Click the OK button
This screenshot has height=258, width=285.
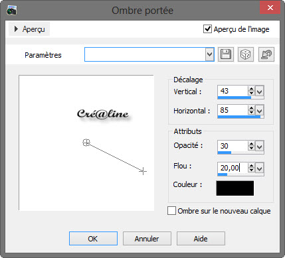coord(93,239)
